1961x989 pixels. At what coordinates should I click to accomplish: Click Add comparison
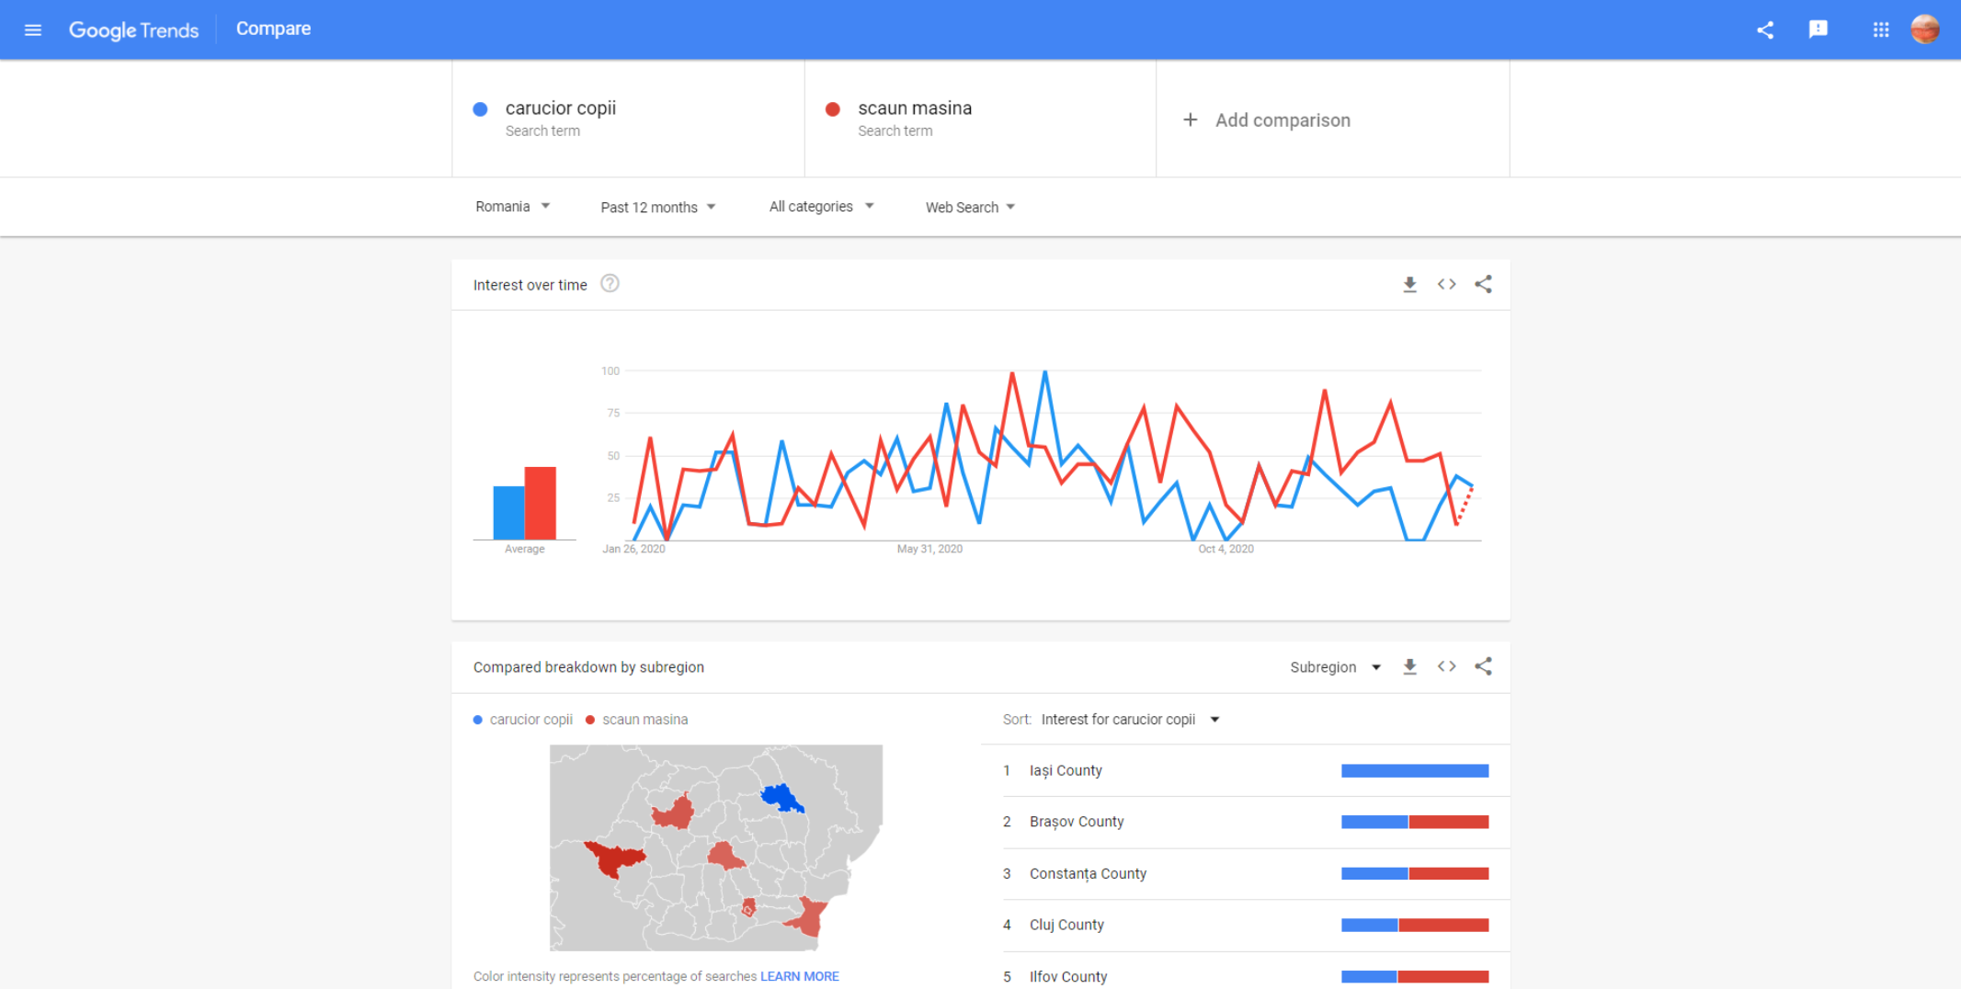[1282, 120]
